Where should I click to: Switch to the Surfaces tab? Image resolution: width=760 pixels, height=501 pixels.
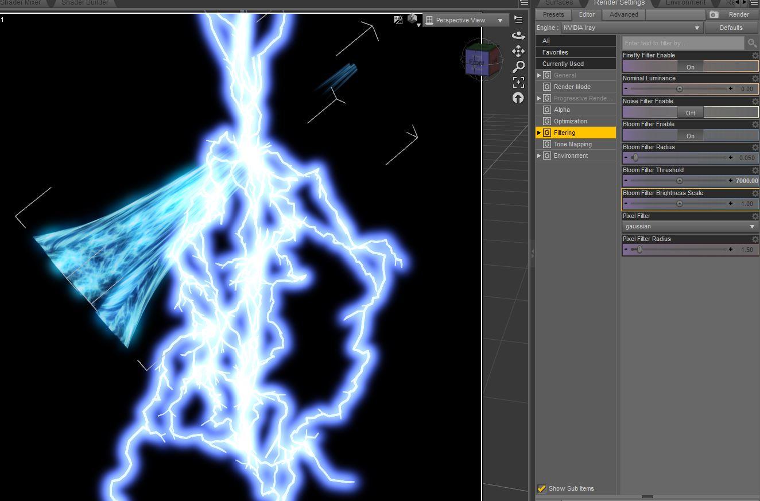click(x=559, y=3)
